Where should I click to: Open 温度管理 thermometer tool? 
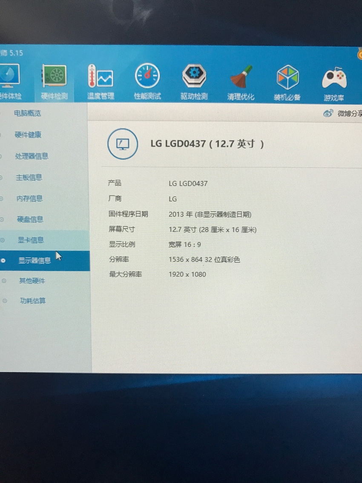tap(101, 82)
